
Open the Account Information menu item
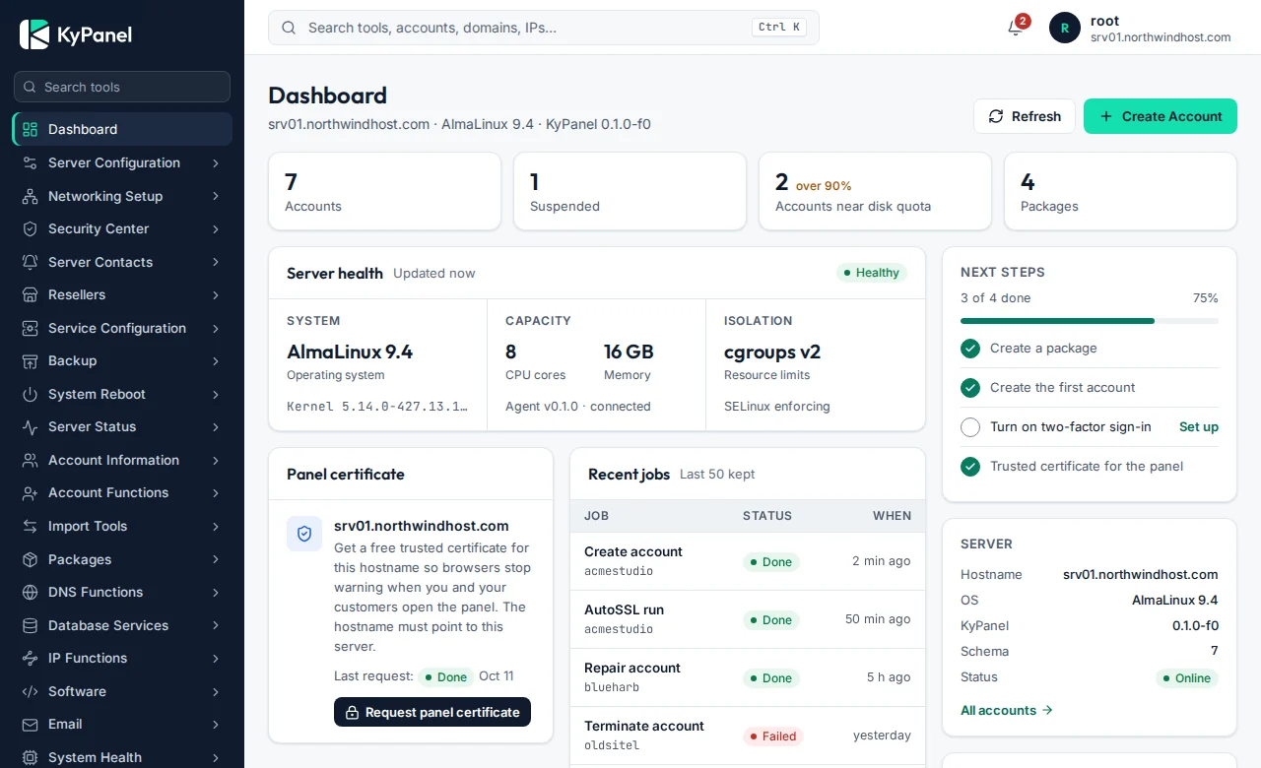click(122, 460)
